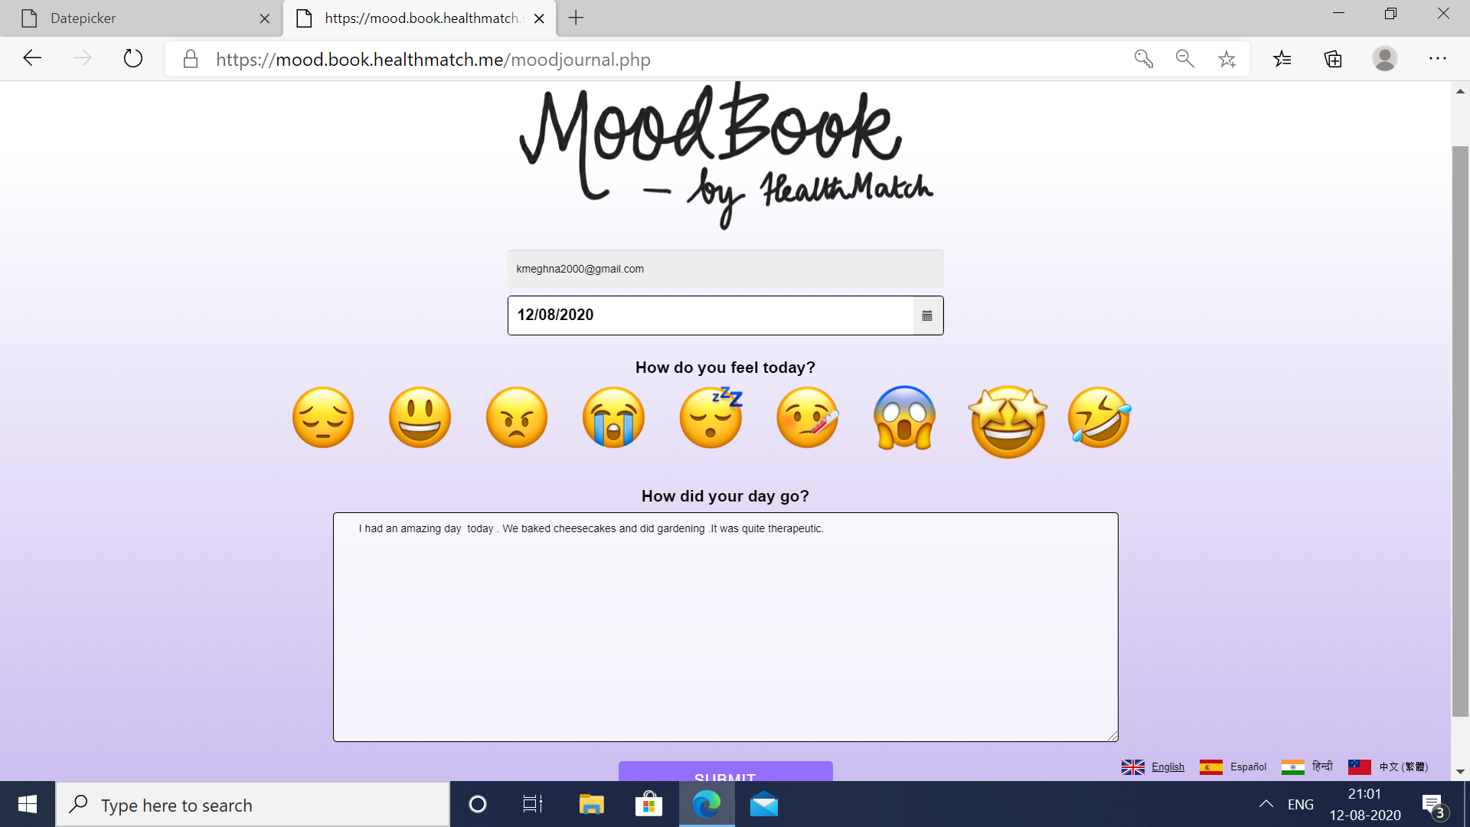Add this page to favorites
The image size is (1470, 827).
point(1227,59)
